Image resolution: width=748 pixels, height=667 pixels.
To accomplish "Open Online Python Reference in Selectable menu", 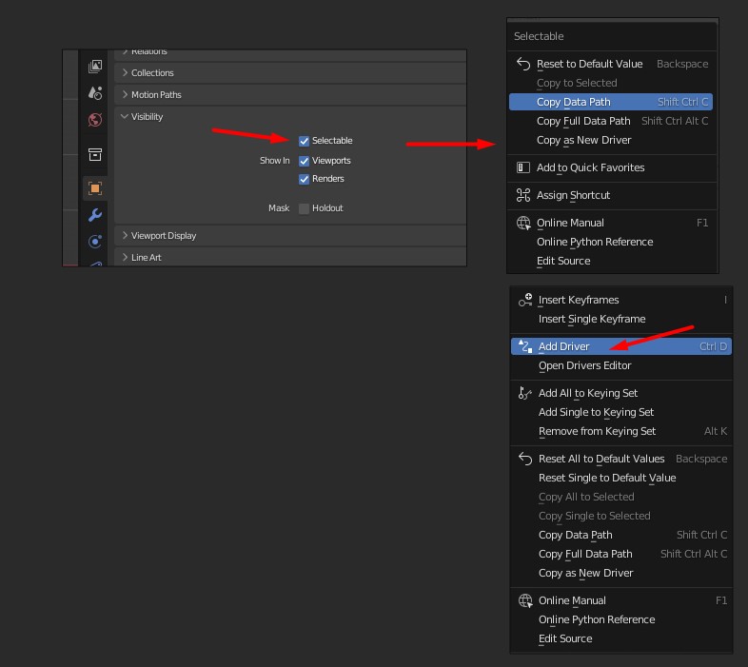I will click(611, 242).
